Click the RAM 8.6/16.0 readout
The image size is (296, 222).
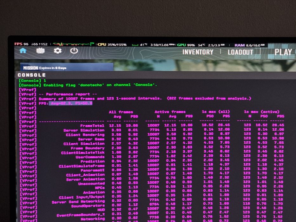250,45
